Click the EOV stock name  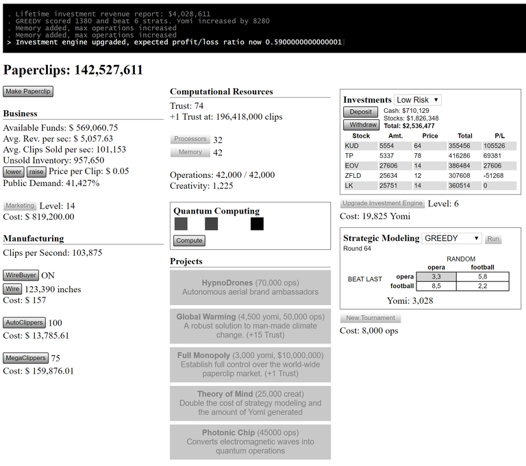pos(351,166)
